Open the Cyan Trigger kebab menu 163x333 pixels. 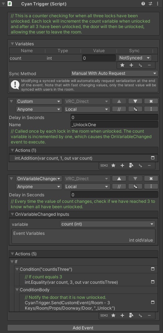pyautogui.click(x=158, y=4)
